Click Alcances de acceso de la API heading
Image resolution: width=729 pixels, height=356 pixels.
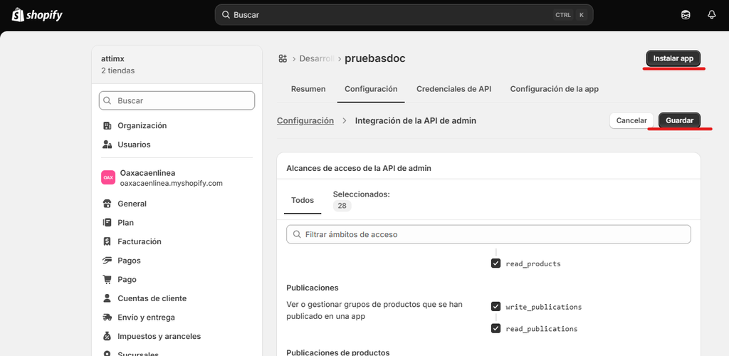click(359, 168)
